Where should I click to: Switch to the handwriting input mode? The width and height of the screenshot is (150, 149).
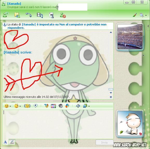(12, 142)
